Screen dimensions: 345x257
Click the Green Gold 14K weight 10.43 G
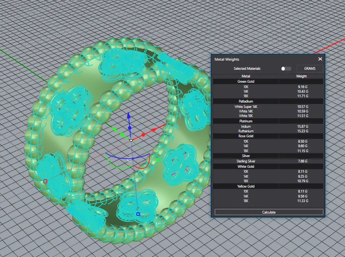point(303,91)
